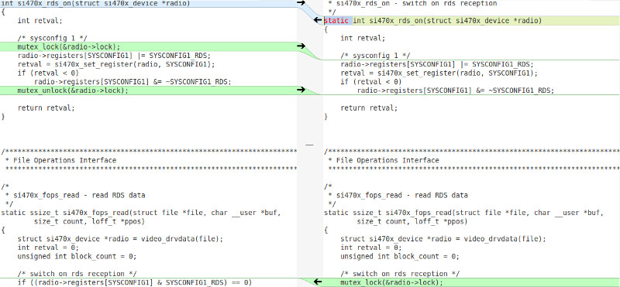Click 'size_t count, loff_t *ppos)' in right pane

pos(412,221)
